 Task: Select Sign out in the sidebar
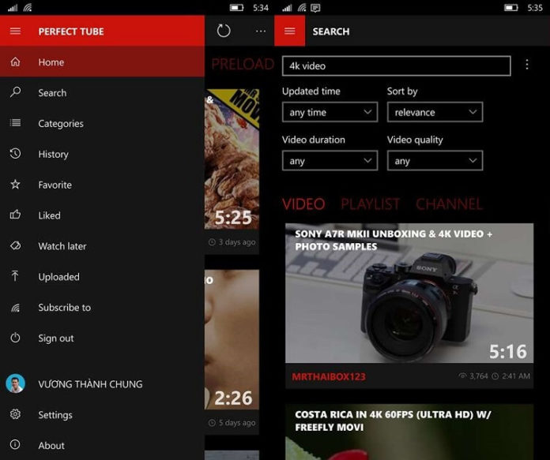click(102, 338)
